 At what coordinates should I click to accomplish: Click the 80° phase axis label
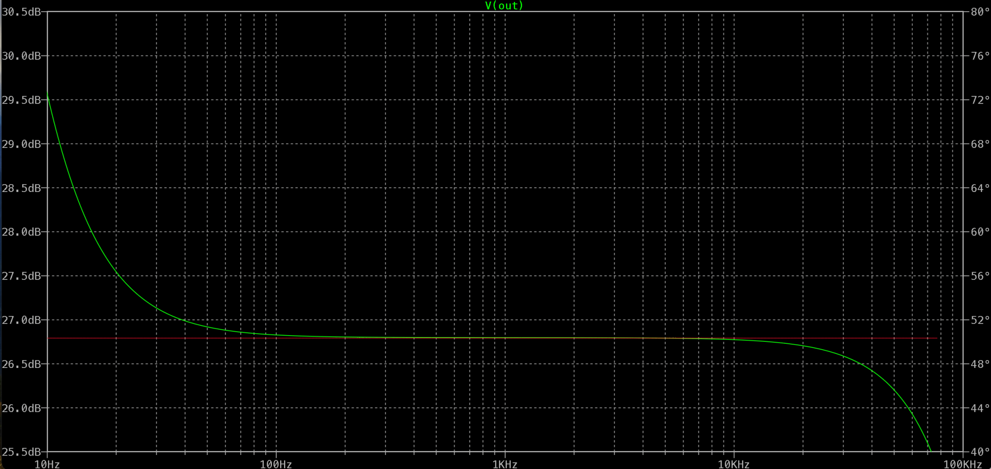980,12
